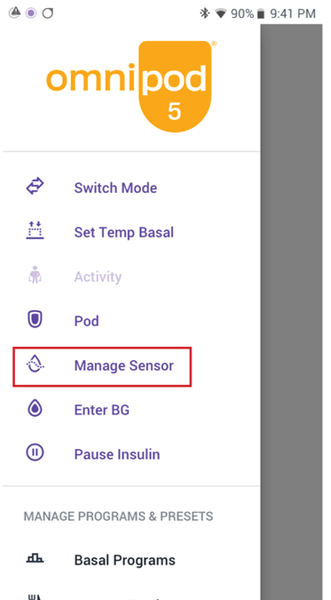
Task: Tap the battery indicator in status bar
Action: coord(261,14)
